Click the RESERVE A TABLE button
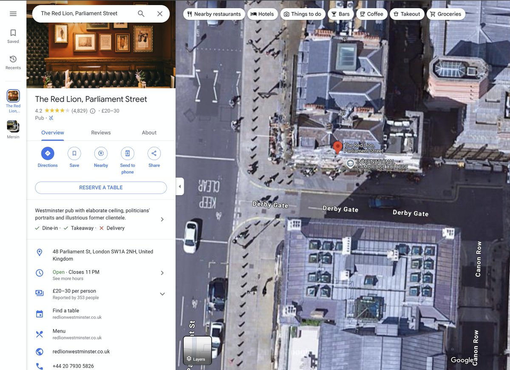The image size is (510, 370). point(101,188)
